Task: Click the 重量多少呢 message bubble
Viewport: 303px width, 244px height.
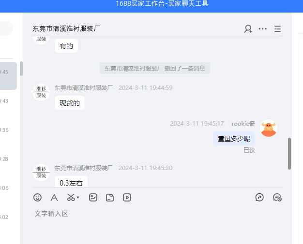Action: click(234, 139)
